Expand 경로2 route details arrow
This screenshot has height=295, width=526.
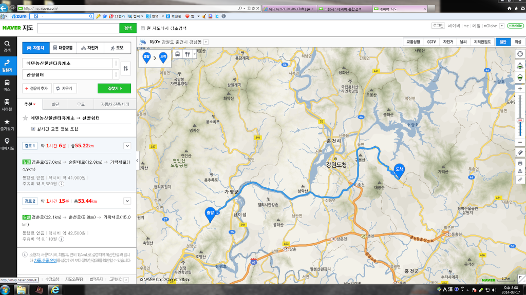tap(127, 201)
